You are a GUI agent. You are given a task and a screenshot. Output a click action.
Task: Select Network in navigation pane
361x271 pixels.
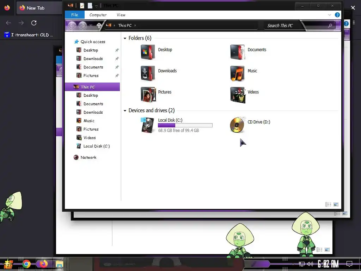pyautogui.click(x=88, y=157)
